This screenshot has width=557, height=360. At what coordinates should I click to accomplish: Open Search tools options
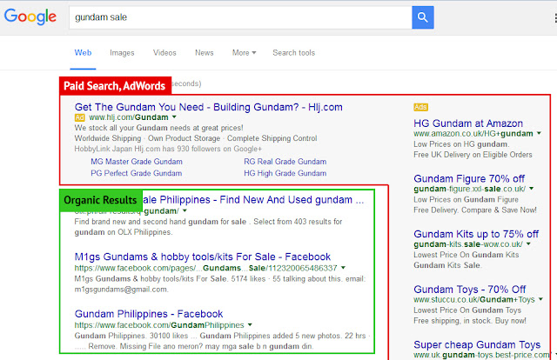[x=294, y=52]
